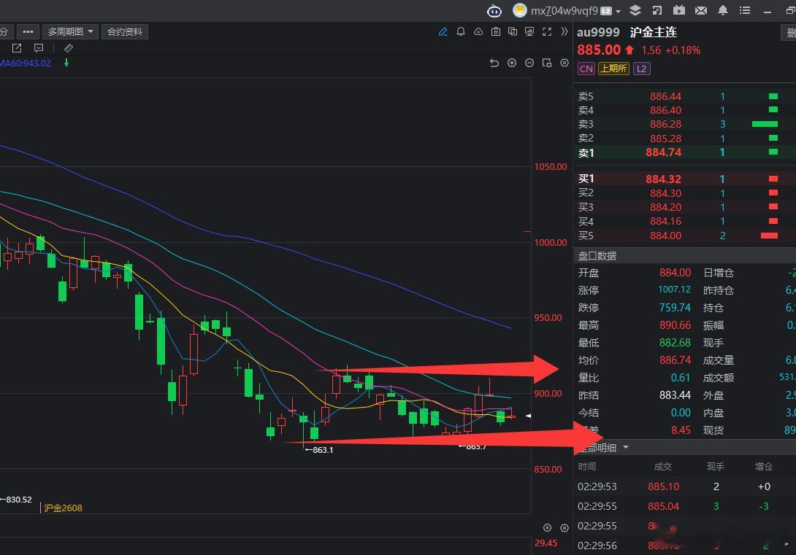This screenshot has height=555, width=796.
Task: Open the three-dots more menu
Action: 28,32
